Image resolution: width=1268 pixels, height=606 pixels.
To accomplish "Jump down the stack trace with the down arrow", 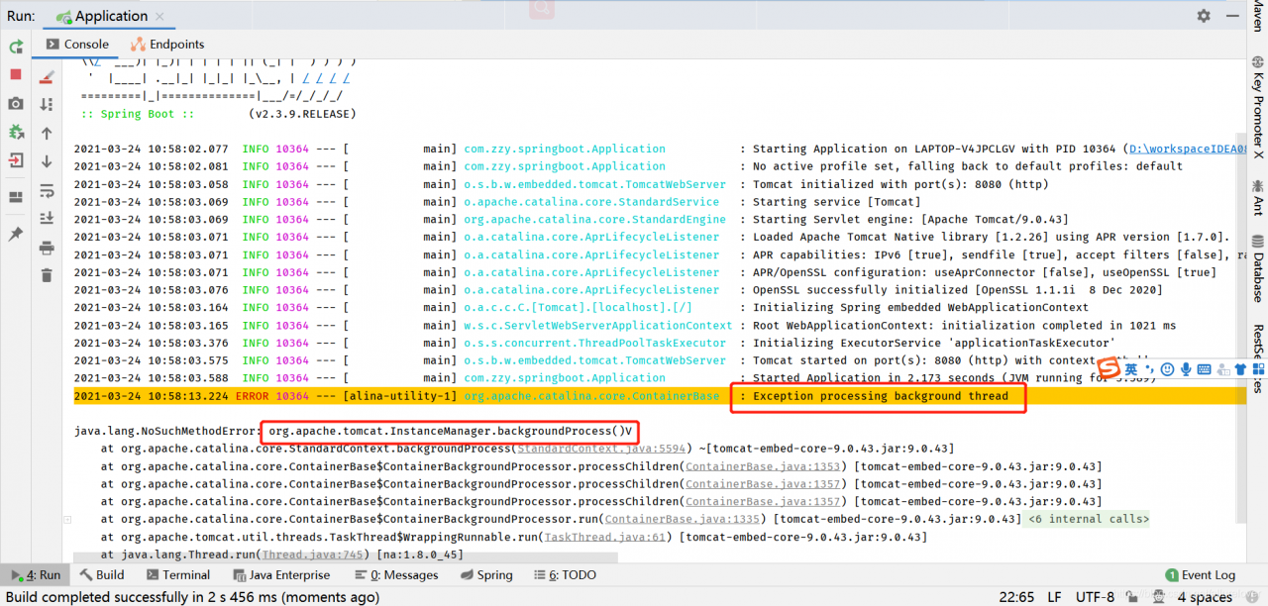I will point(47,161).
